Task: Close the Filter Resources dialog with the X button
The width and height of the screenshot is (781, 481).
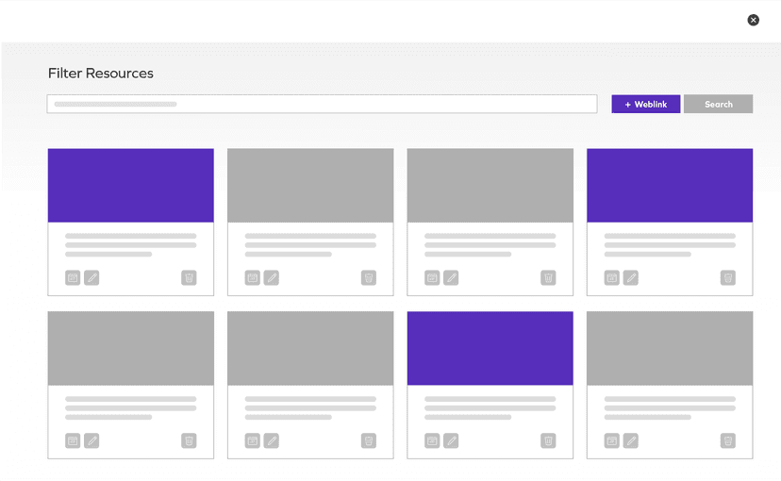Action: pyautogui.click(x=753, y=20)
